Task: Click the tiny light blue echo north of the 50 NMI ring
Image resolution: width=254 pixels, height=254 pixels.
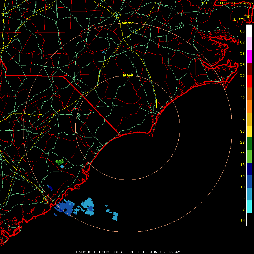Action: [x=103, y=52]
